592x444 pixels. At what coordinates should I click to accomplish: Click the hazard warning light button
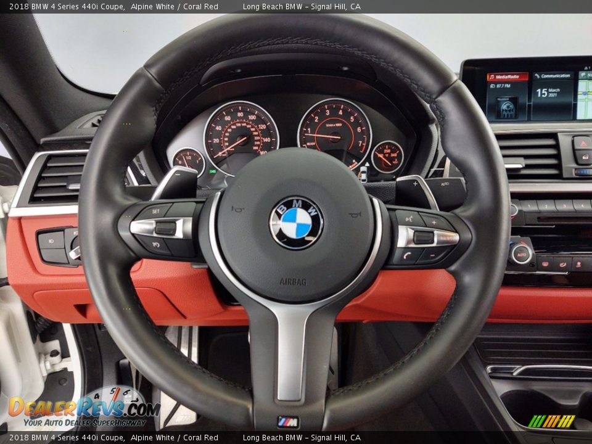[583, 143]
